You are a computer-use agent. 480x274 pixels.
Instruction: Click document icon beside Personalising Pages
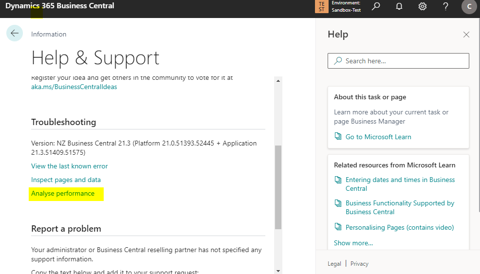pyautogui.click(x=338, y=227)
